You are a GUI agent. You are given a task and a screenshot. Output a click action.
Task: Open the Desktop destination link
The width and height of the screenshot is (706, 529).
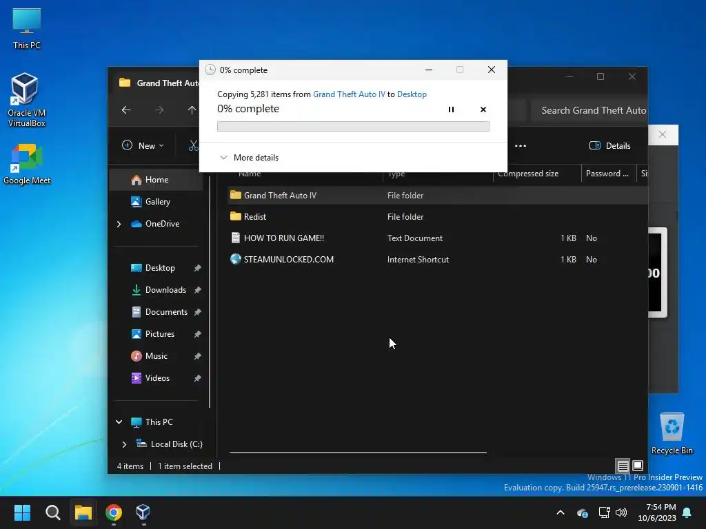(412, 94)
